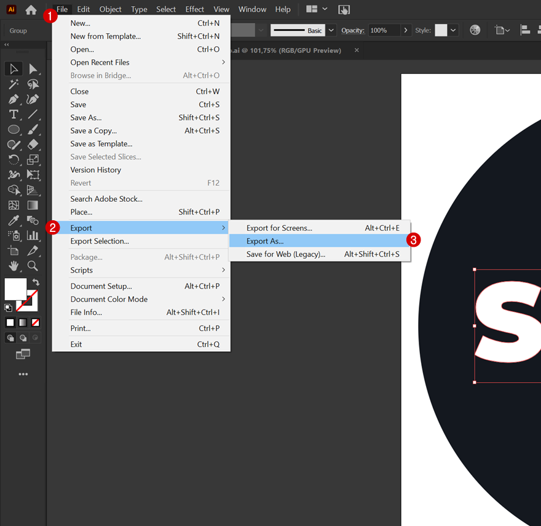Click Export As in the Export submenu
541x526 pixels.
(266, 241)
